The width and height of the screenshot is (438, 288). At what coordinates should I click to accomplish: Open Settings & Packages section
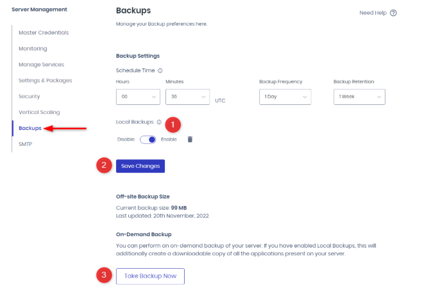pyautogui.click(x=45, y=81)
